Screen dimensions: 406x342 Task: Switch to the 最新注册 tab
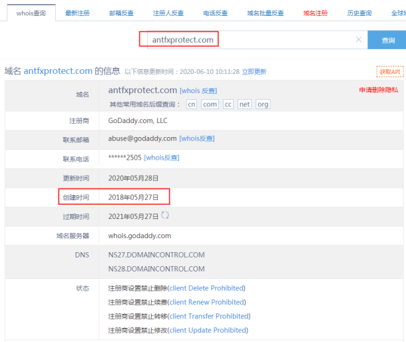pyautogui.click(x=79, y=13)
